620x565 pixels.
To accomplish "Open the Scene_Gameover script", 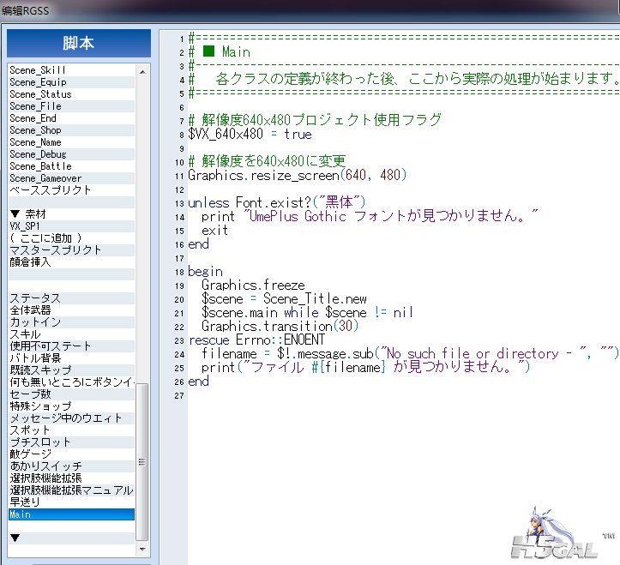I will point(45,177).
